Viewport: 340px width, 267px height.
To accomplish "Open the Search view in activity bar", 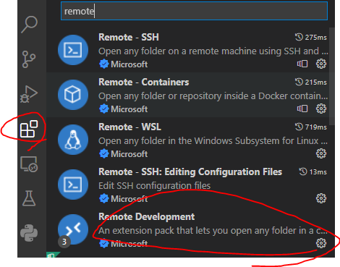I will pyautogui.click(x=29, y=25).
